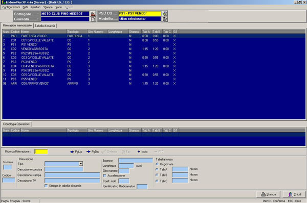Click the Lunghezza column header in upper table
The width and height of the screenshot is (307, 203).
(x=118, y=32)
